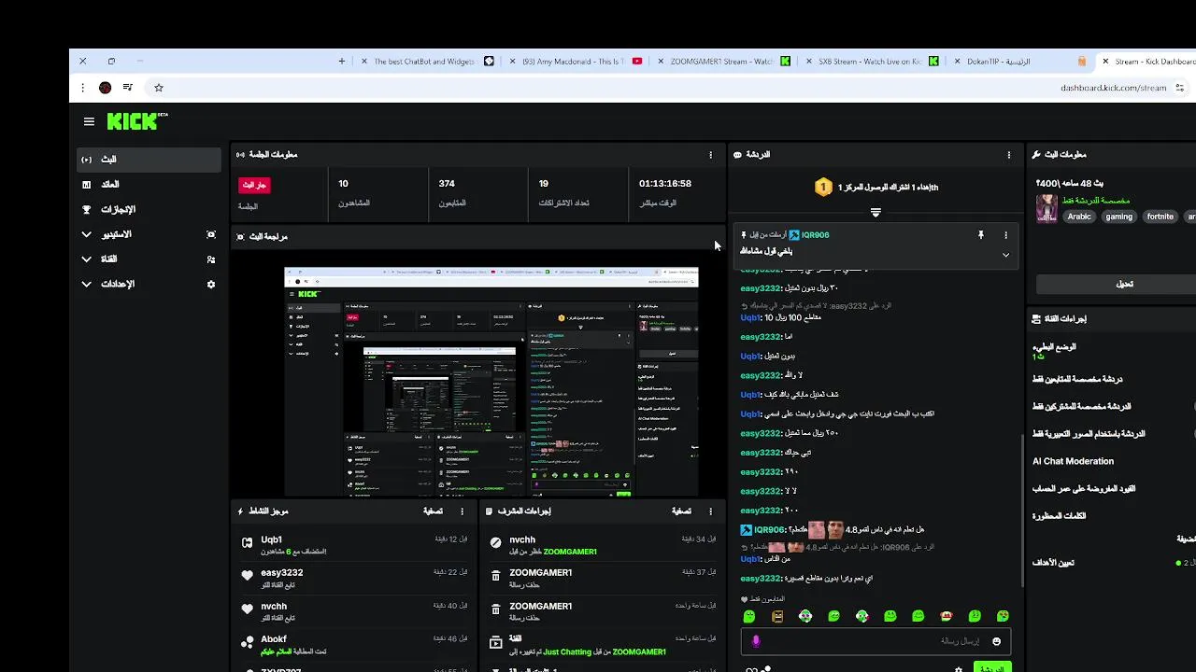Click the category-change icon beside القناة action
The height and width of the screenshot is (672, 1196).
pos(496,642)
